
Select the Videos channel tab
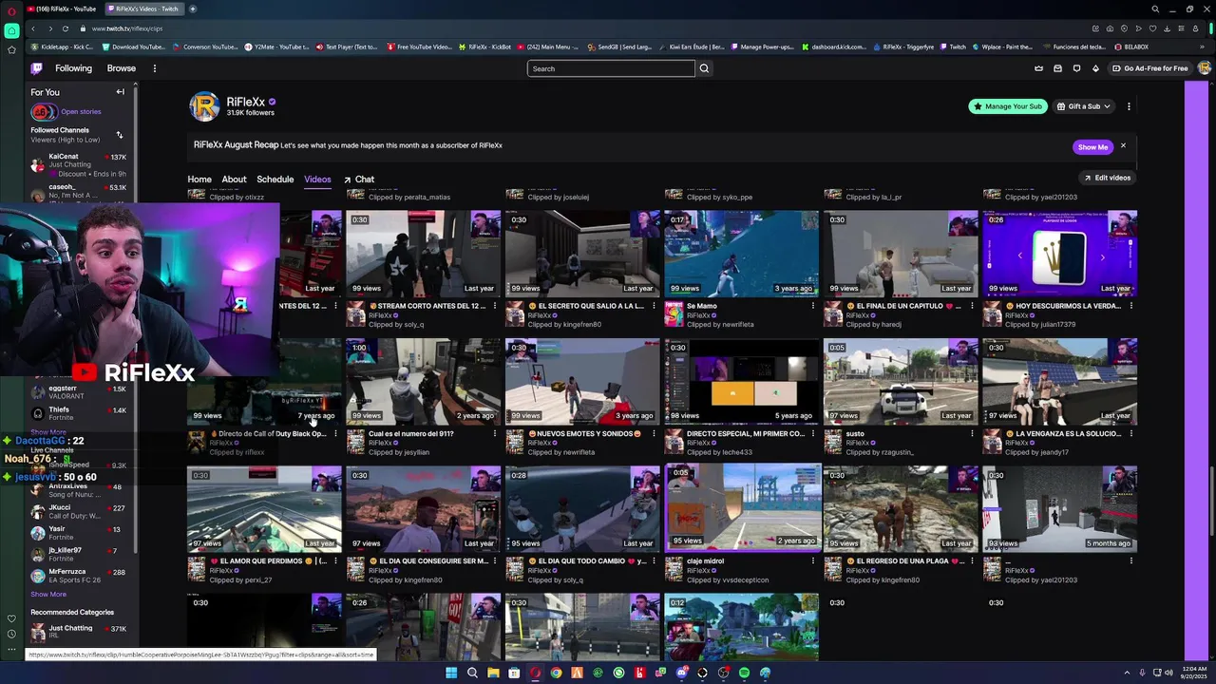click(317, 180)
